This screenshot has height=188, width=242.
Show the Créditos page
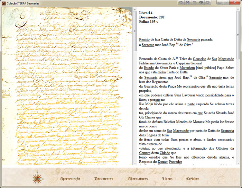(x=193, y=179)
